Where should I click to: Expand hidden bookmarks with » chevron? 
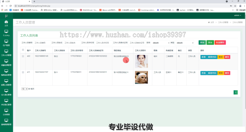pyautogui.click(x=233, y=10)
